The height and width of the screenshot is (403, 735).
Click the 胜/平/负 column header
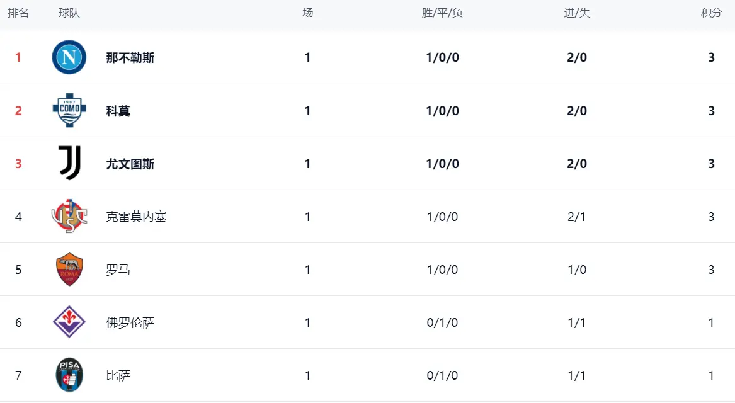click(x=442, y=13)
